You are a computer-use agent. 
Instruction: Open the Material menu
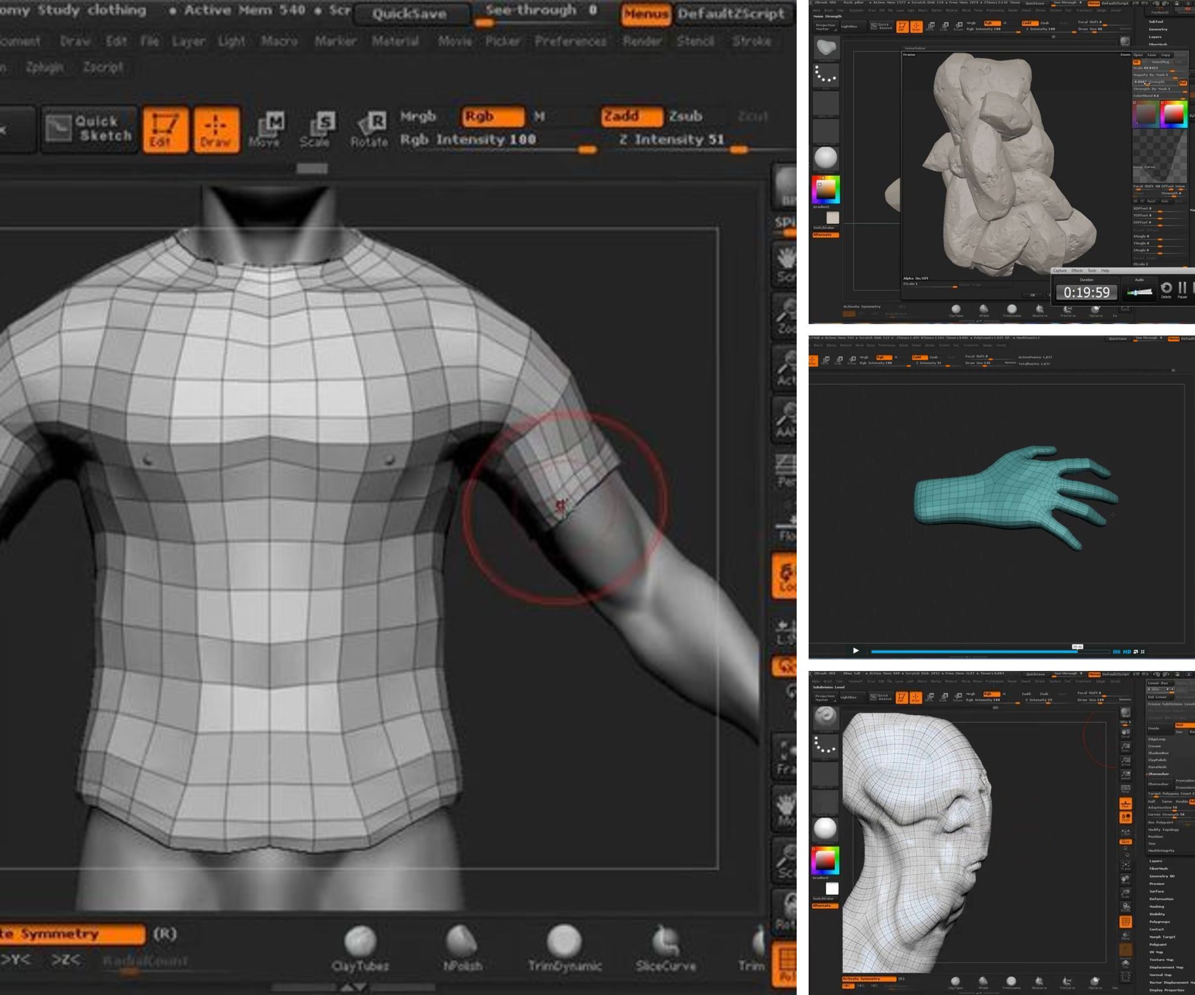point(397,40)
